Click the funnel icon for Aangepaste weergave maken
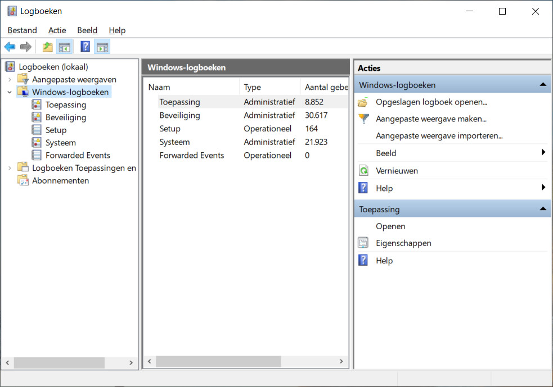The image size is (553, 387). 364,119
